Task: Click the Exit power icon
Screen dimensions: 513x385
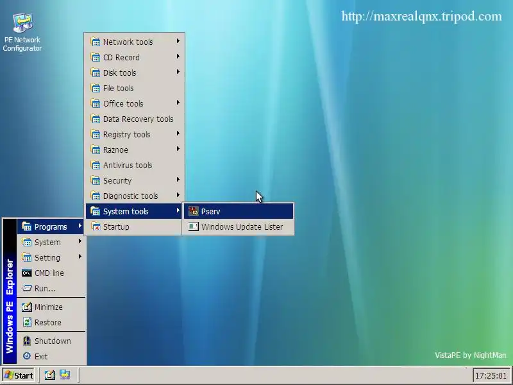Action: point(26,356)
